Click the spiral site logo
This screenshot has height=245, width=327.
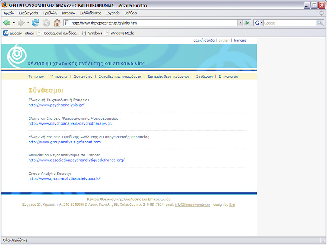17,56
